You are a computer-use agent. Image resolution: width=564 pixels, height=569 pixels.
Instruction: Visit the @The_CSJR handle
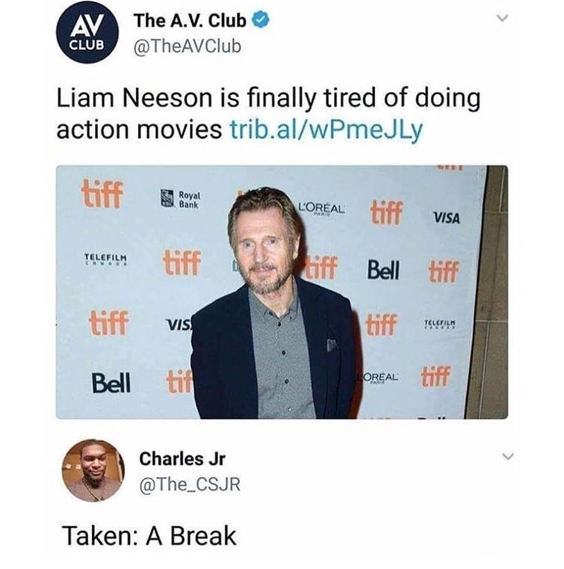coord(190,485)
